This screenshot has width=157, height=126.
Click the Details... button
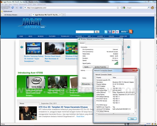click(x=87, y=67)
